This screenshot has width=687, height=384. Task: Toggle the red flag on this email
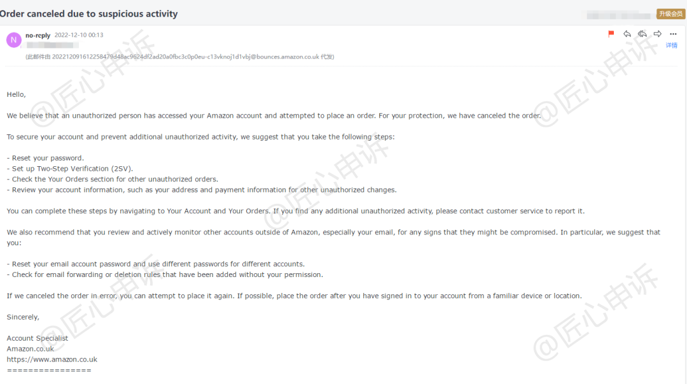611,34
